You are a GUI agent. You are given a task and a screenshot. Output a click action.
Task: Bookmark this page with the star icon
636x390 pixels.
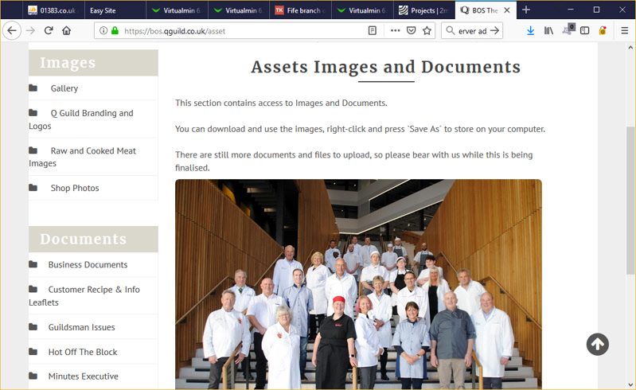(427, 30)
